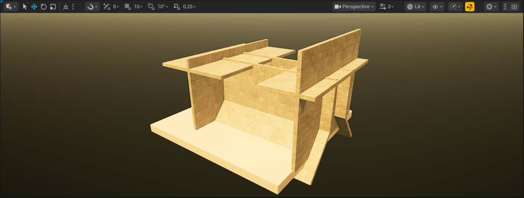Expand the scale snap 0,25 dropdown
524x198 pixels.
pyautogui.click(x=189, y=7)
